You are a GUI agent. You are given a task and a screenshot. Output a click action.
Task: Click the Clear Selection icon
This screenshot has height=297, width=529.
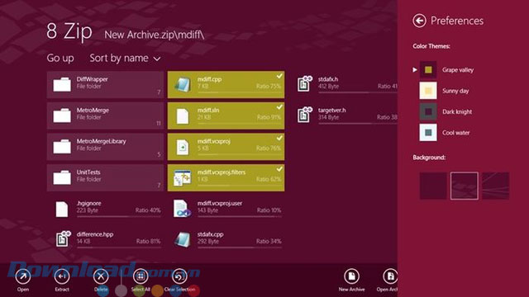(x=179, y=277)
